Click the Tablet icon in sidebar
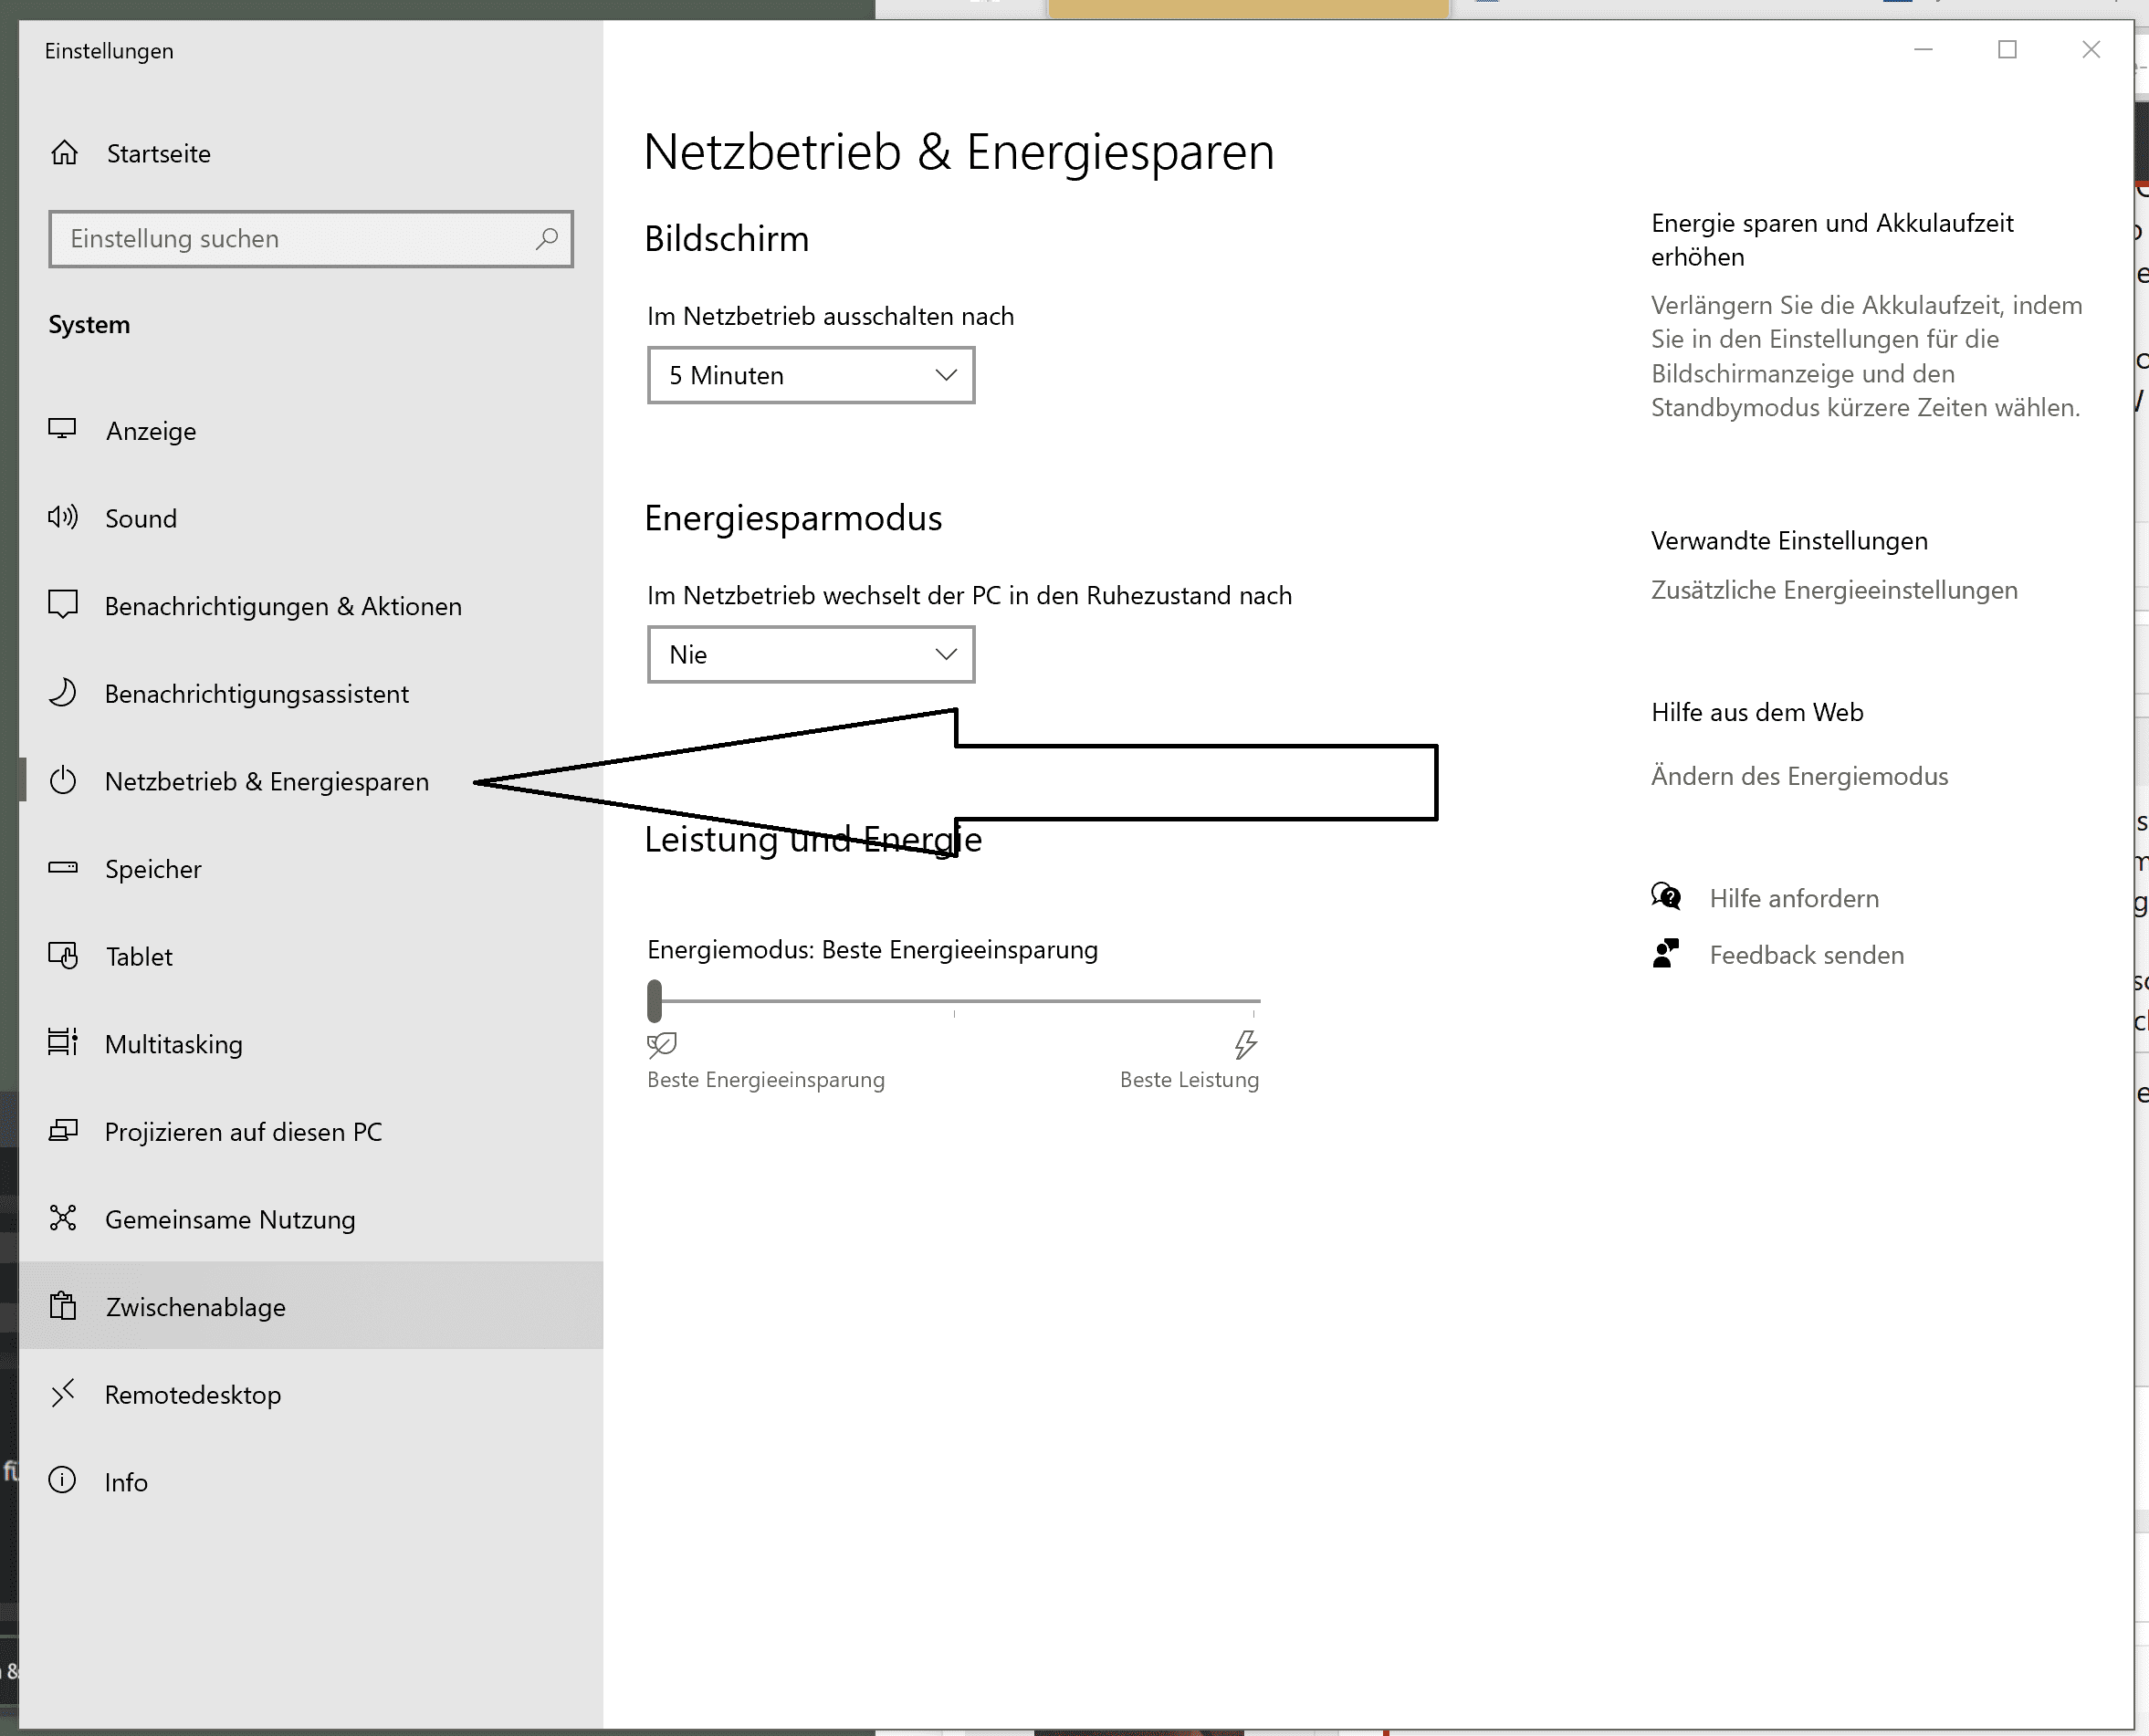 [63, 956]
